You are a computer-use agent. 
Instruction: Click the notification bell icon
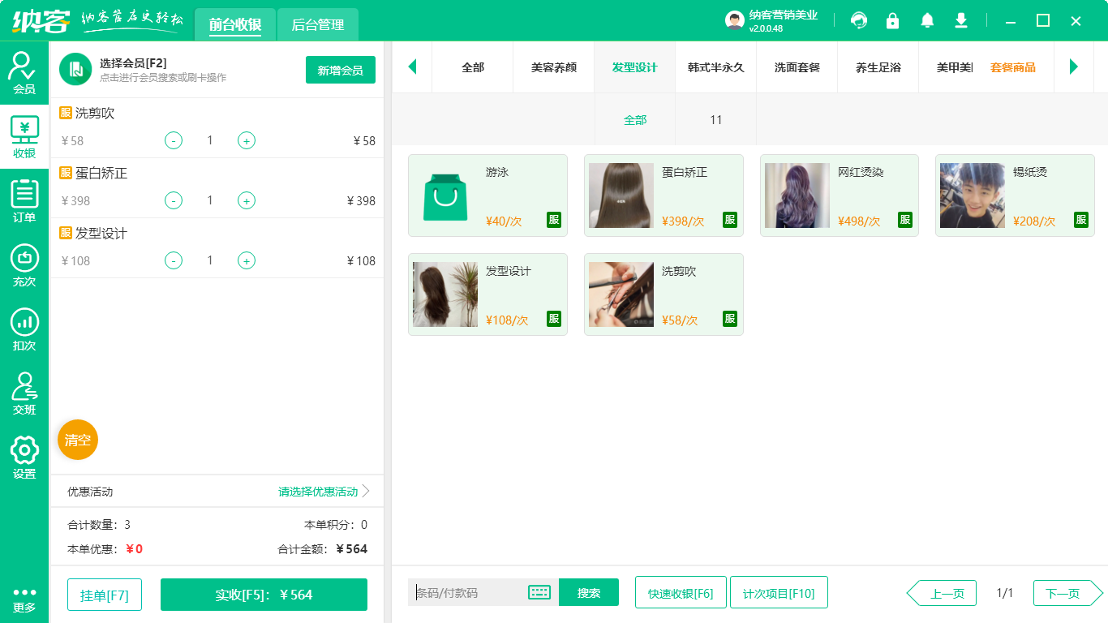(x=926, y=20)
